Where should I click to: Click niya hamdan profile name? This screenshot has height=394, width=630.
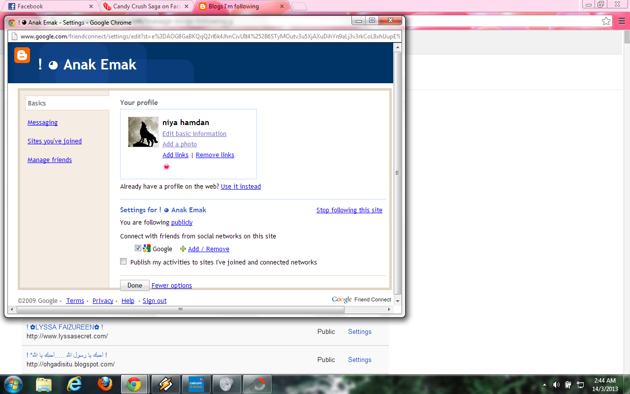coord(186,122)
